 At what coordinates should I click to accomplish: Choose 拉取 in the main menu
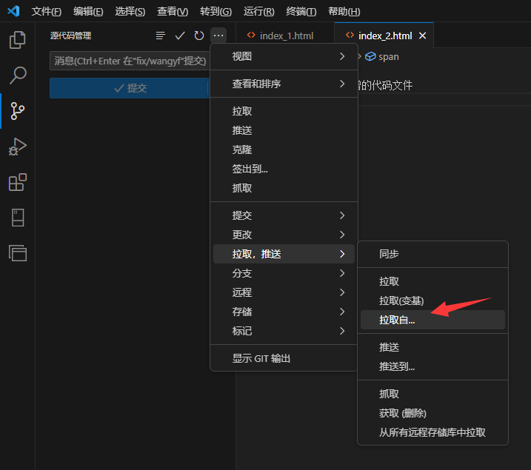pos(284,111)
